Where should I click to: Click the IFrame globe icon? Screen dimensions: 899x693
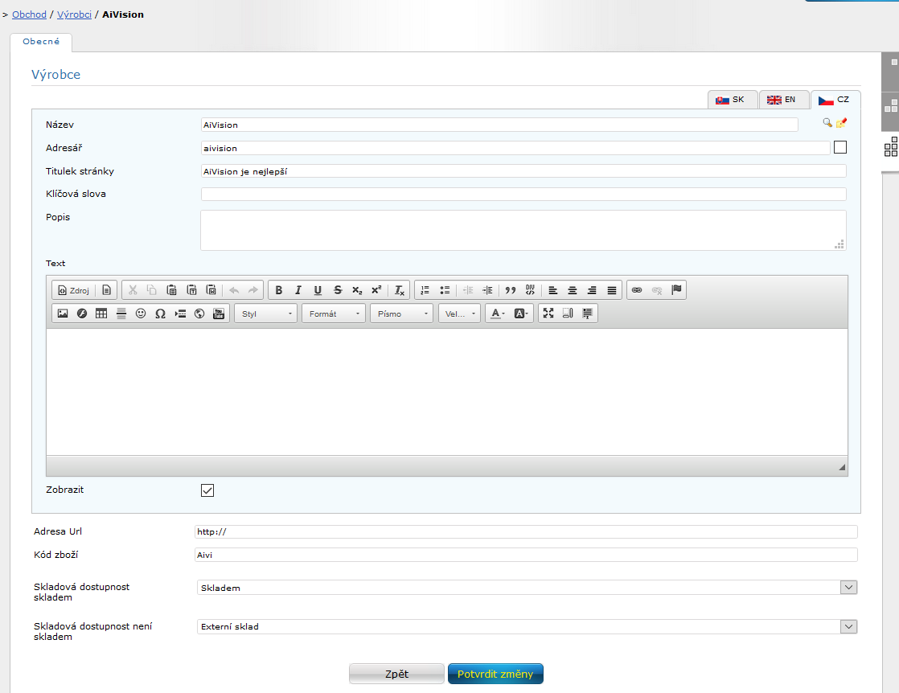(x=199, y=314)
